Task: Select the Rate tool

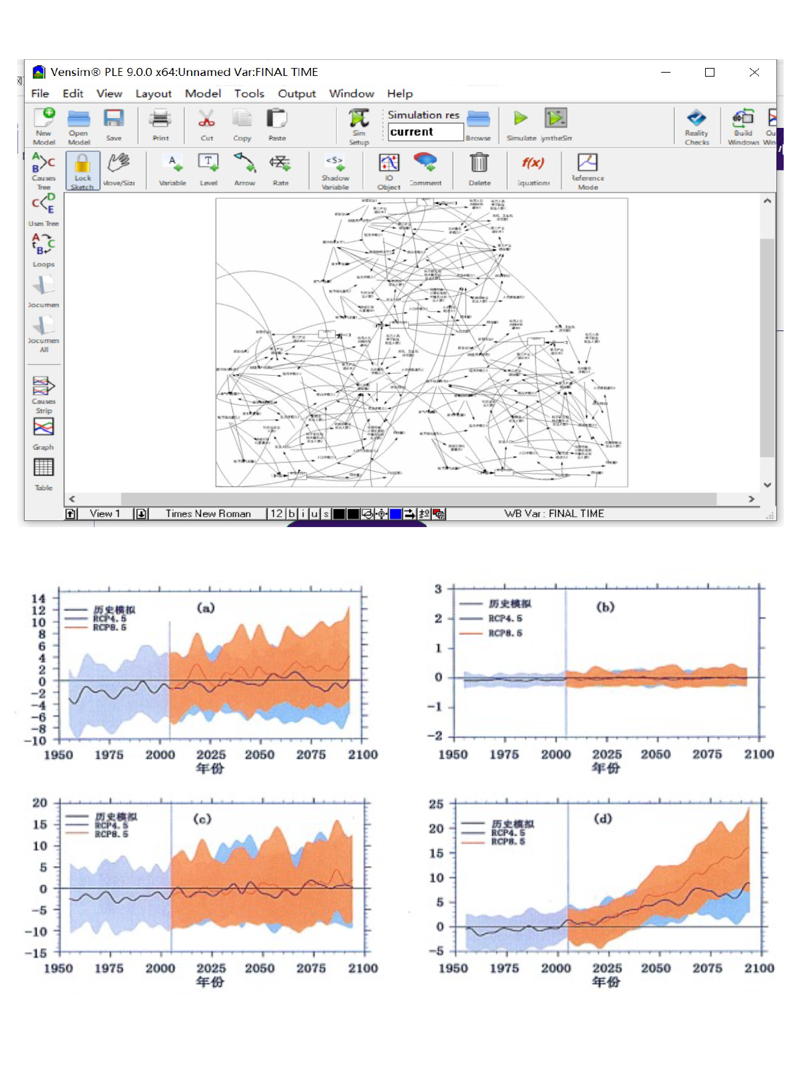Action: [280, 169]
